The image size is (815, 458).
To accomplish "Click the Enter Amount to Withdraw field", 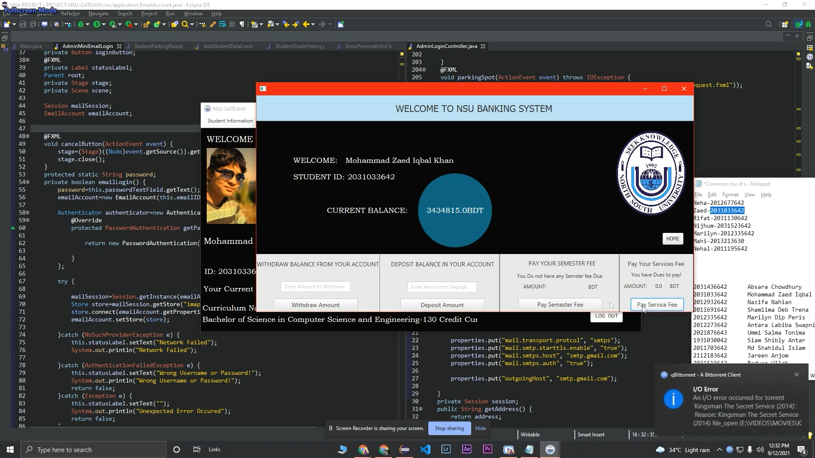I will pos(315,287).
